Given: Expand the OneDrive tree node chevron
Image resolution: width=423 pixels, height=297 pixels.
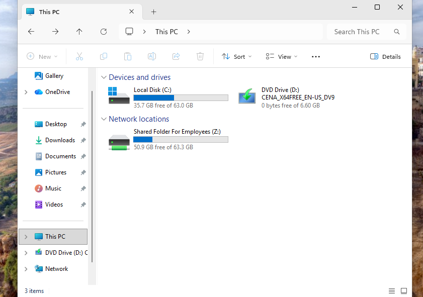Looking at the screenshot, I should (26, 92).
